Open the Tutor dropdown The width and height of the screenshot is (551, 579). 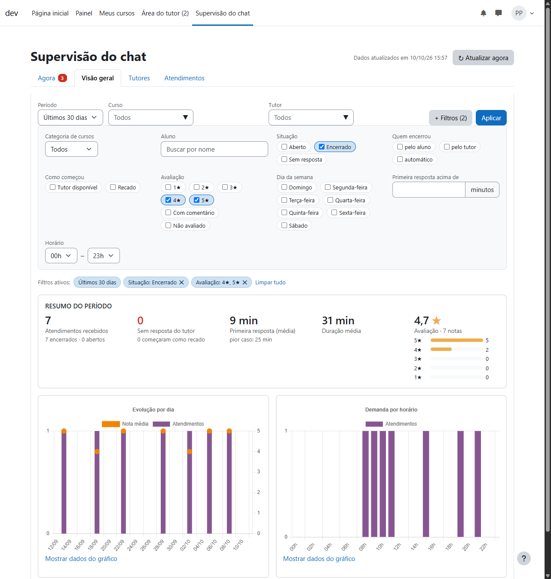pyautogui.click(x=311, y=118)
